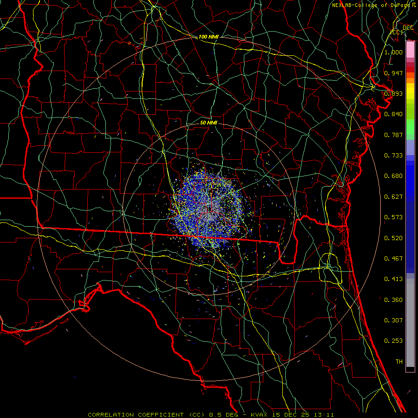Screen dimensions: 418x418
Task: Click the 0.787 legend value
Action: click(393, 135)
